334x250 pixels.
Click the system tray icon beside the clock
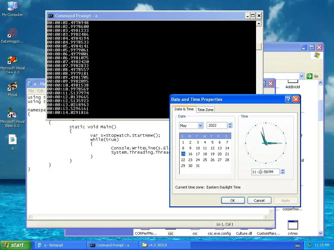pos(310,245)
